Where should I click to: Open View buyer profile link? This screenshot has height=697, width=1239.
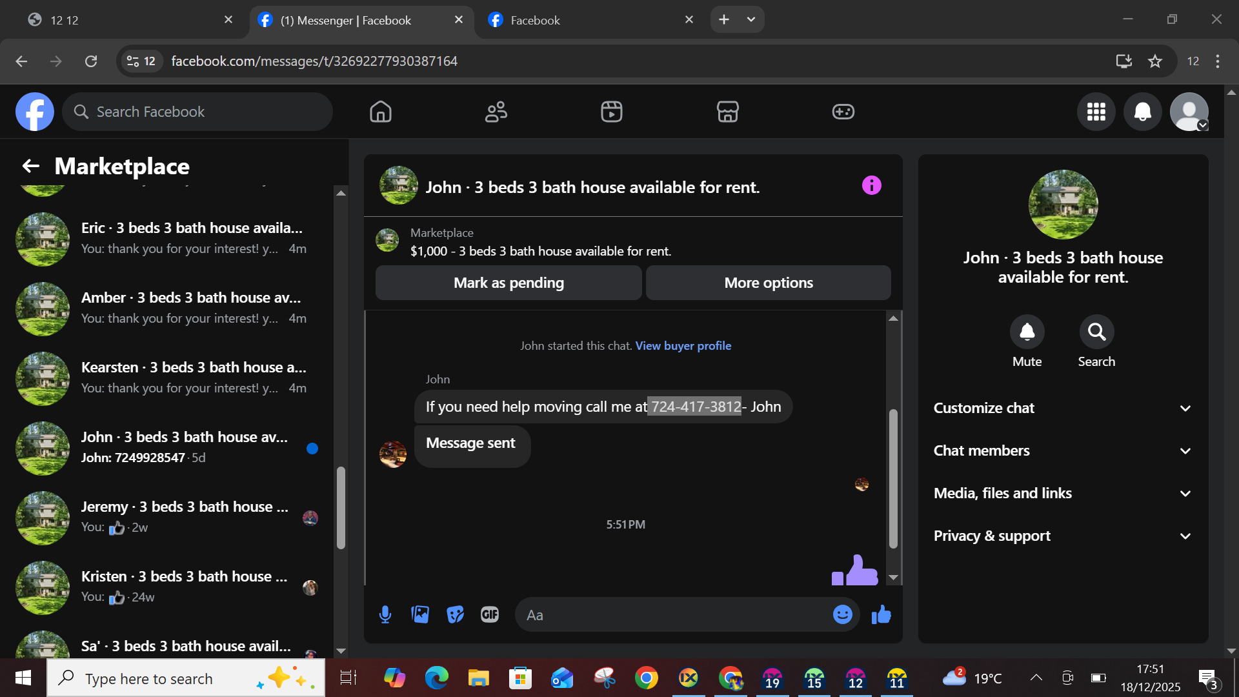point(683,346)
